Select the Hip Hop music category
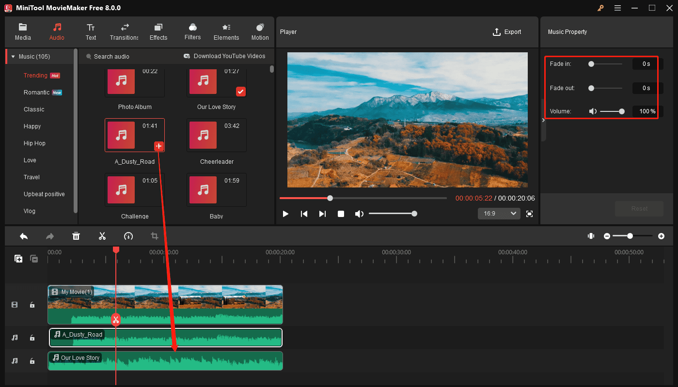The height and width of the screenshot is (387, 678). [x=34, y=143]
